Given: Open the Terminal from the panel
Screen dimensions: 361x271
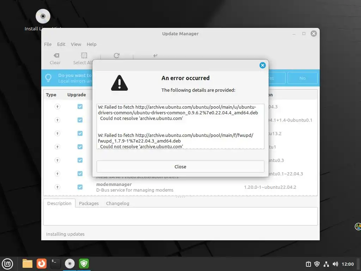Looking at the screenshot, I should click(55, 264).
